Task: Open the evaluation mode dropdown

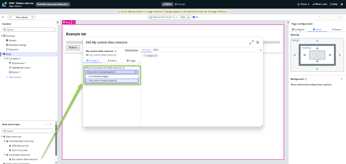Action: (x=112, y=72)
